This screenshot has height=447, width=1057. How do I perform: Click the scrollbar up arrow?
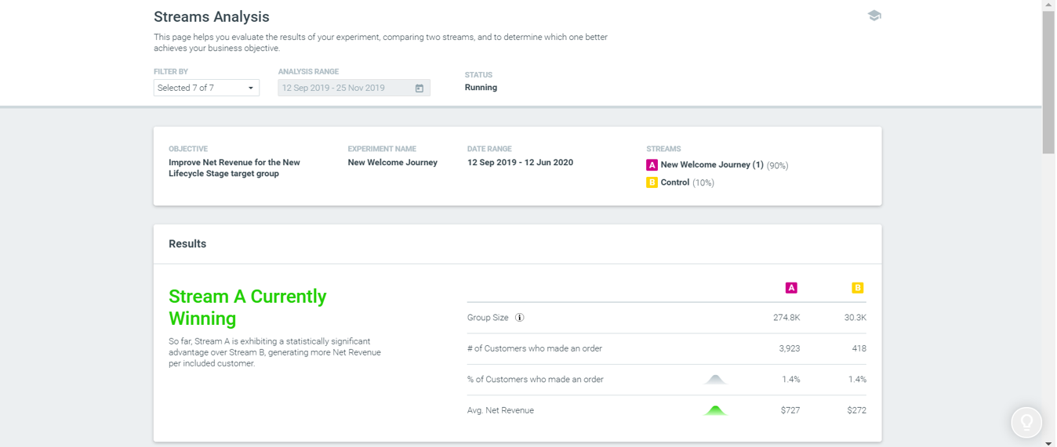(1048, 5)
